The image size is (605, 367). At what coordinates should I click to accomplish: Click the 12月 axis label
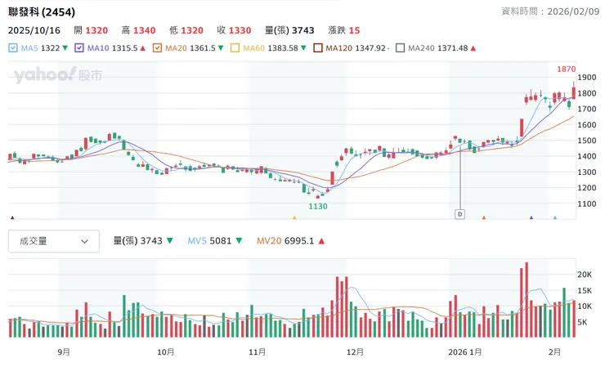(355, 352)
